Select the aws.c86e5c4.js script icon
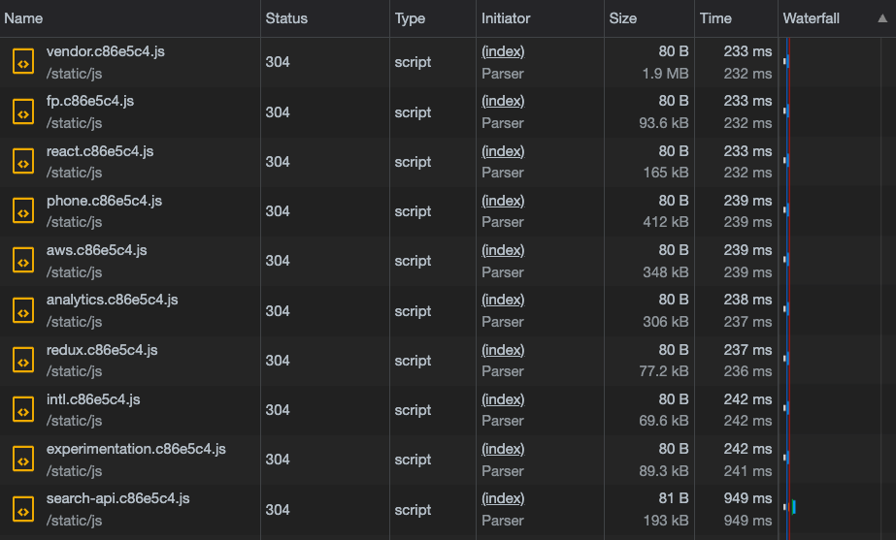The width and height of the screenshot is (896, 540). point(23,261)
